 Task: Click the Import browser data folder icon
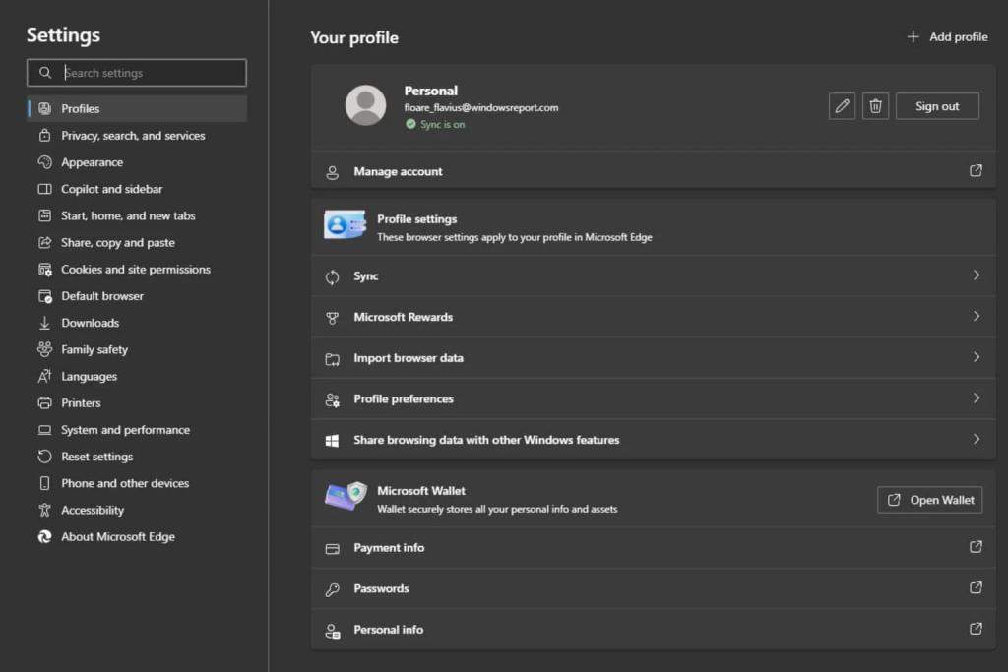(333, 359)
